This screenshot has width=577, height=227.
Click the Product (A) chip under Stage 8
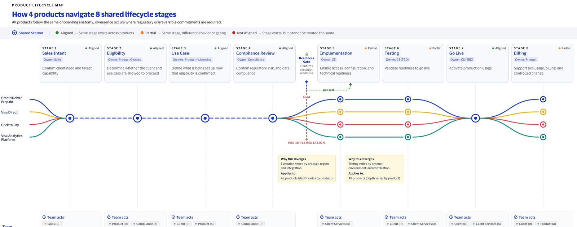pos(547,224)
